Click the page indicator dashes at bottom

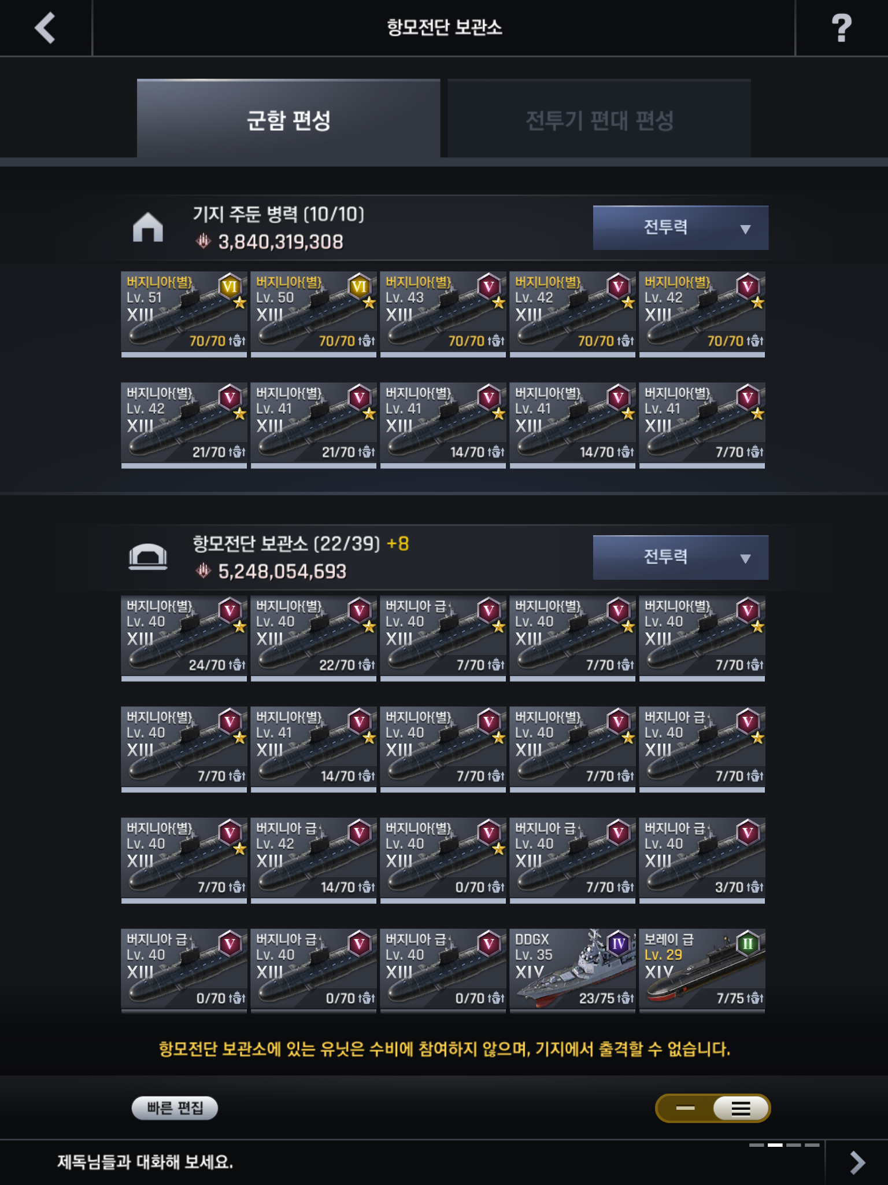tap(784, 1145)
